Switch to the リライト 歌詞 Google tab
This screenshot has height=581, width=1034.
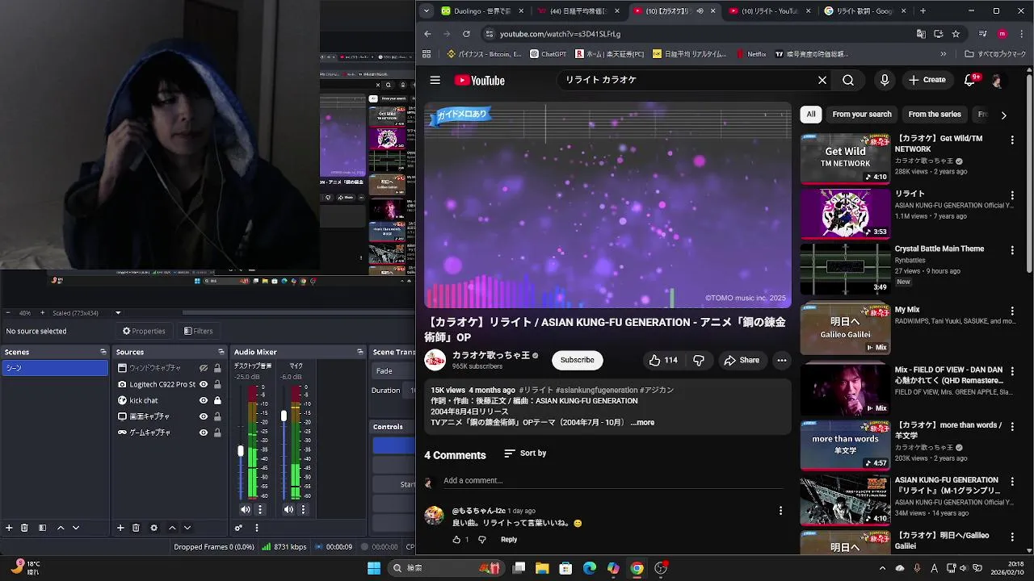coord(865,11)
